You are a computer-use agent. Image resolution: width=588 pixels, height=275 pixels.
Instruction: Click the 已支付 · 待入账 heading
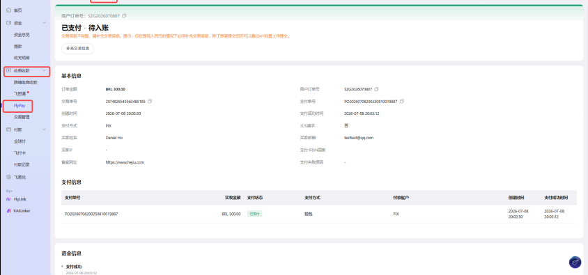tap(85, 28)
